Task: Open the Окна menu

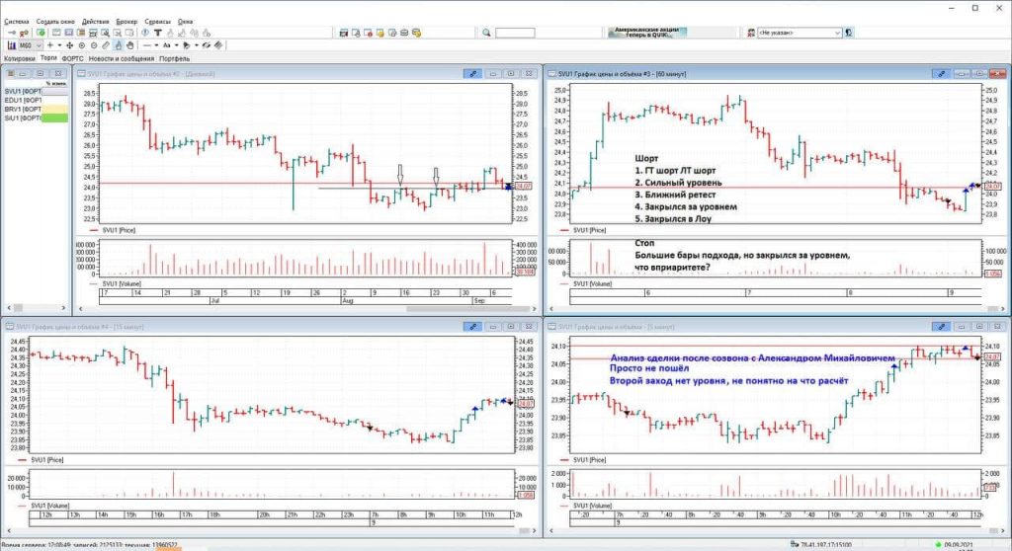Action: 185,22
